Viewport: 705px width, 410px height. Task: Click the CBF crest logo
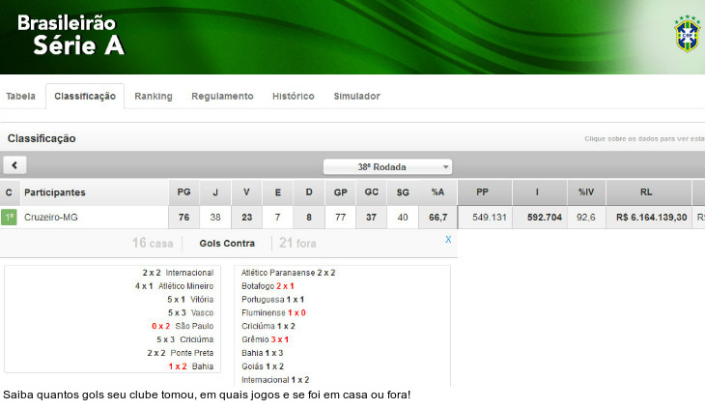click(687, 33)
